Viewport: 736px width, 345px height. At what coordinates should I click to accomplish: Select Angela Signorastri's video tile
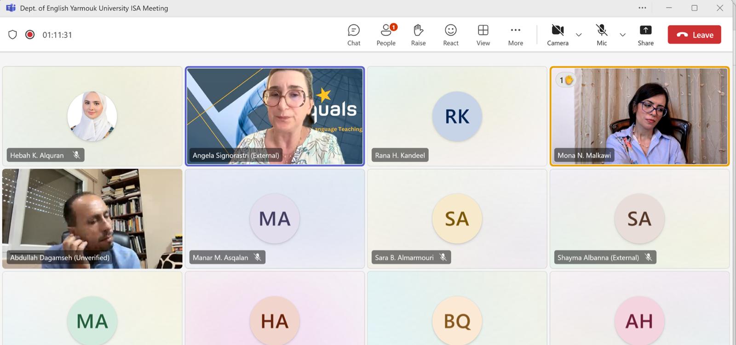(275, 116)
